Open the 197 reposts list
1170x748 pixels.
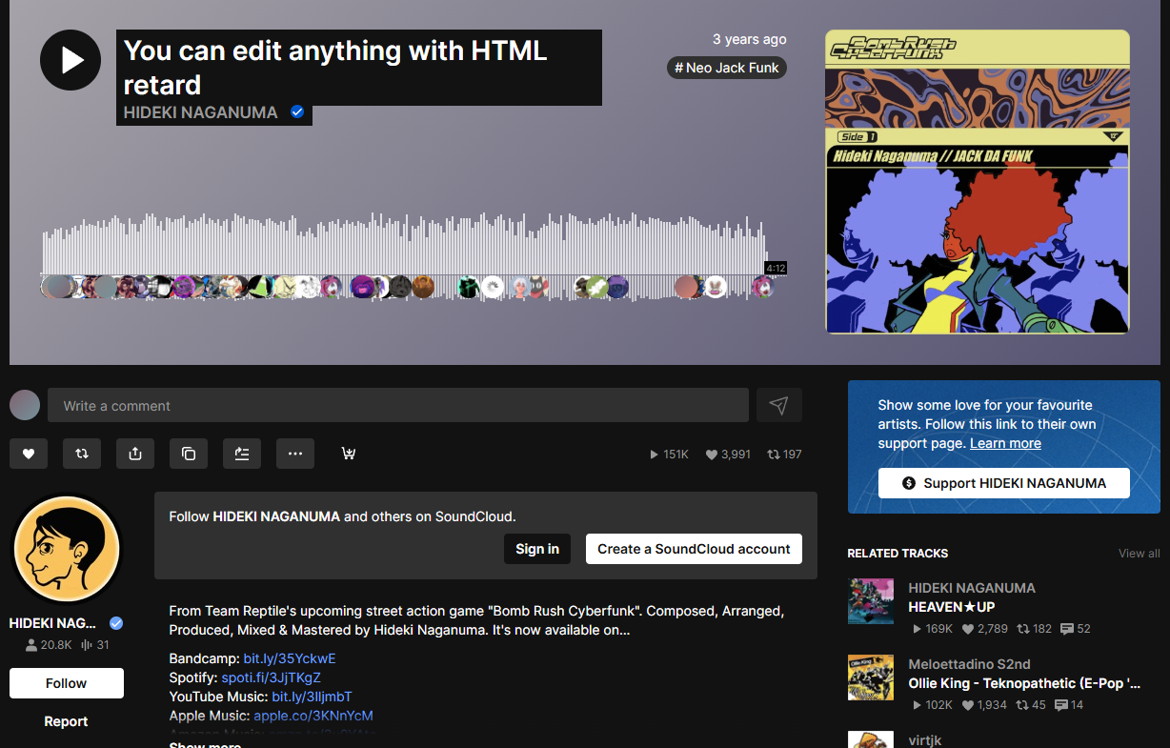tap(785, 455)
